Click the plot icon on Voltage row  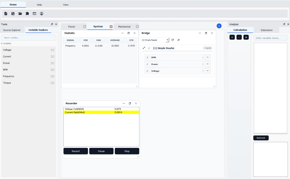[147, 71]
